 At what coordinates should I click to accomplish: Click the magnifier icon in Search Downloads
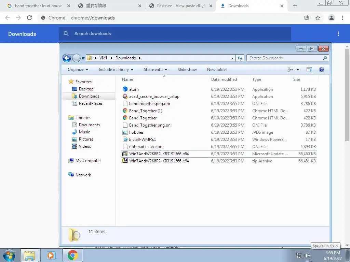[x=325, y=58]
